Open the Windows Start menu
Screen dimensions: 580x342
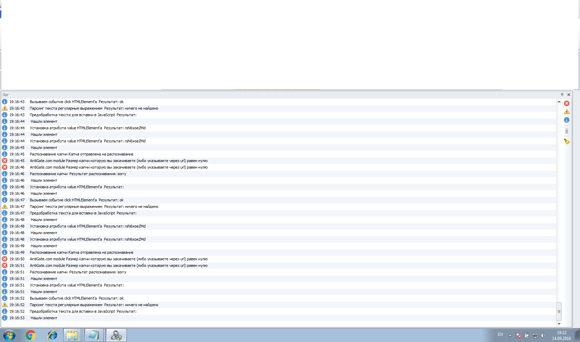[9, 335]
